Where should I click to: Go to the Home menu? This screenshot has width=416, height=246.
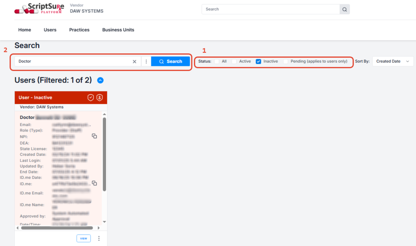point(25,30)
